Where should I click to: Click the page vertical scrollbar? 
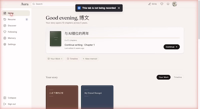tap(199, 20)
